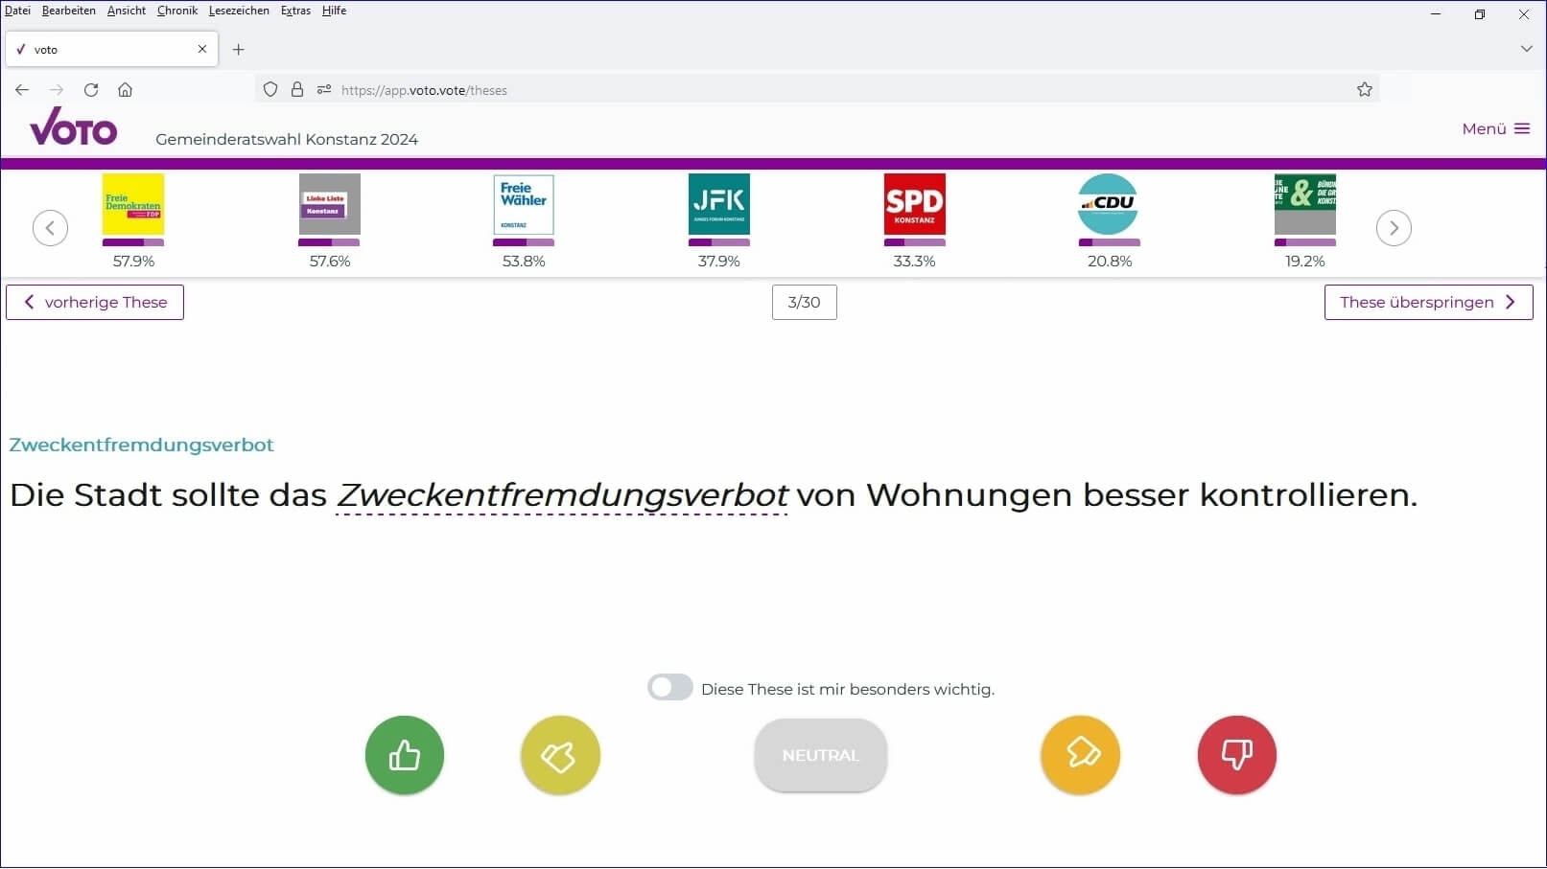Viewport: 1547px width, 869px height.
Task: Show previous parties with left carousel arrow
Action: (50, 228)
